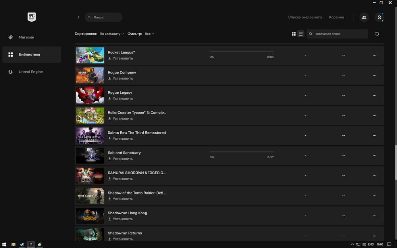Switch library to grid view
Viewport: 397px width, 248px height.
click(x=294, y=34)
